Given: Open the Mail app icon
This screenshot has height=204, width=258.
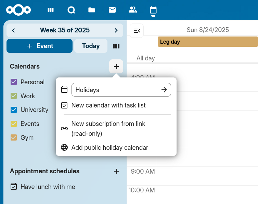Looking at the screenshot, I should (x=112, y=10).
